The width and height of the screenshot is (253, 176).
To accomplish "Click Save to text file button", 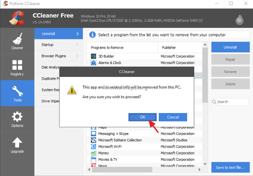I will point(230,167).
